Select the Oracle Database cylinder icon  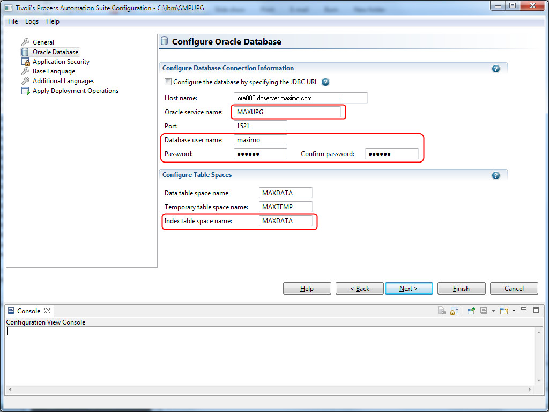(x=25, y=52)
